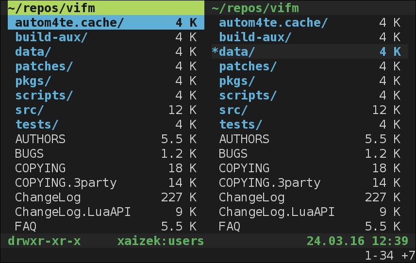Screen dimensions: 416x263
Task: Select scripts/ in the left pane
Action: (x=106, y=96)
